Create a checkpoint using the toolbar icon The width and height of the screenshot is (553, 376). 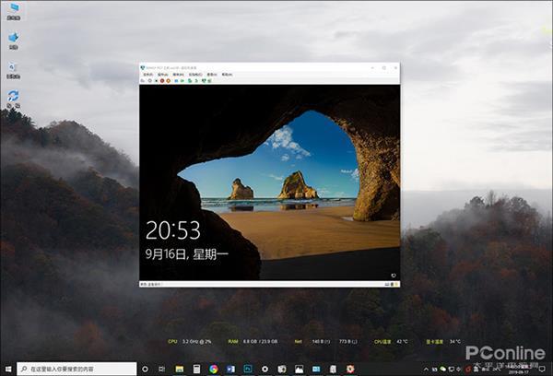tap(190, 81)
